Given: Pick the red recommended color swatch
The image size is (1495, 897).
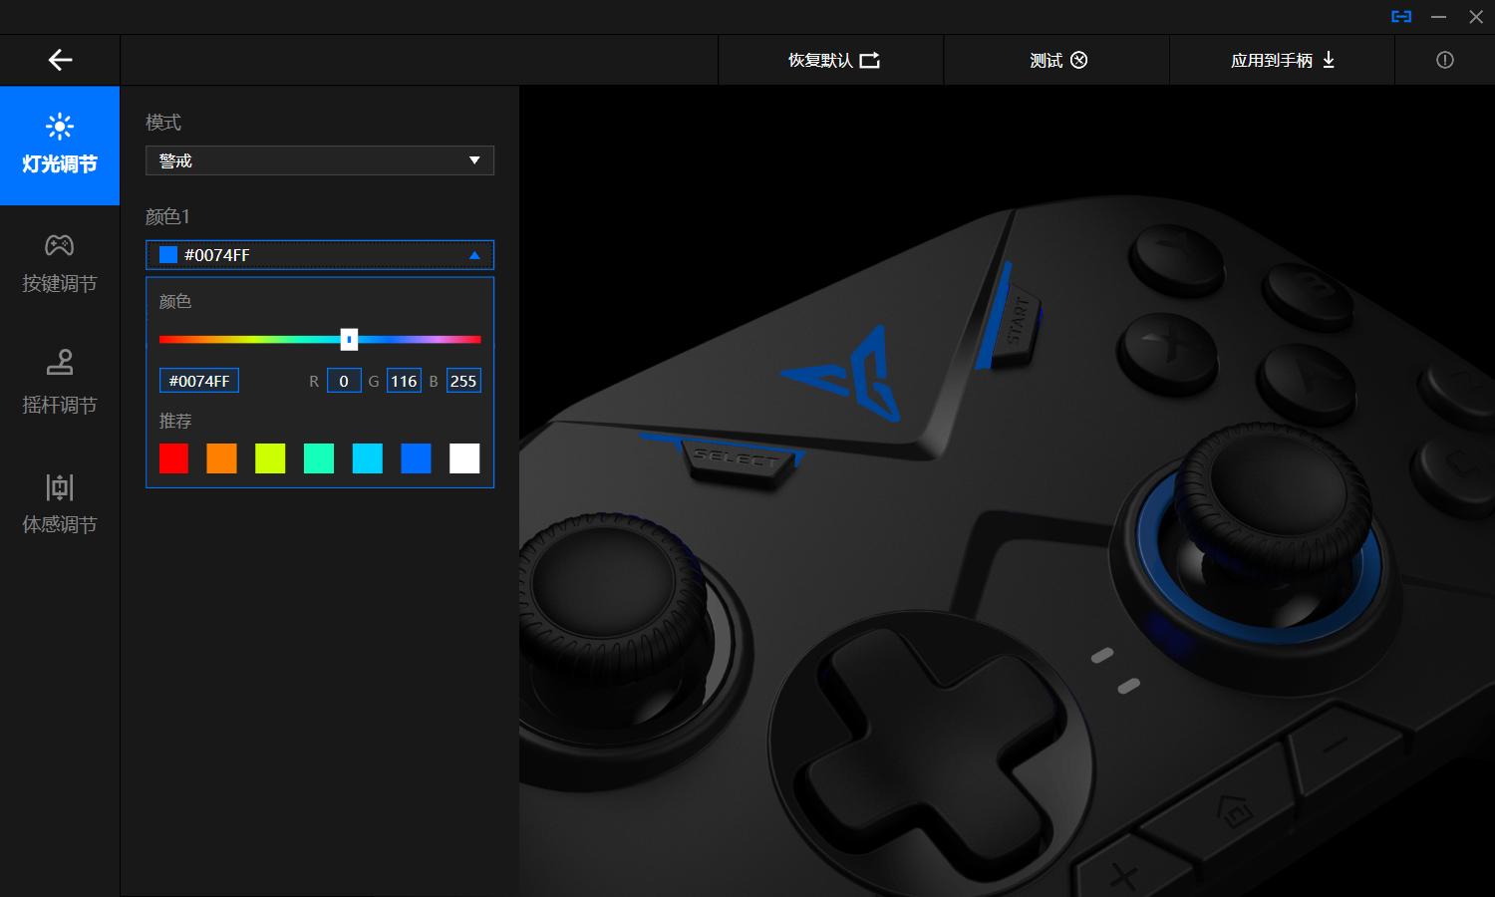Looking at the screenshot, I should [x=173, y=458].
